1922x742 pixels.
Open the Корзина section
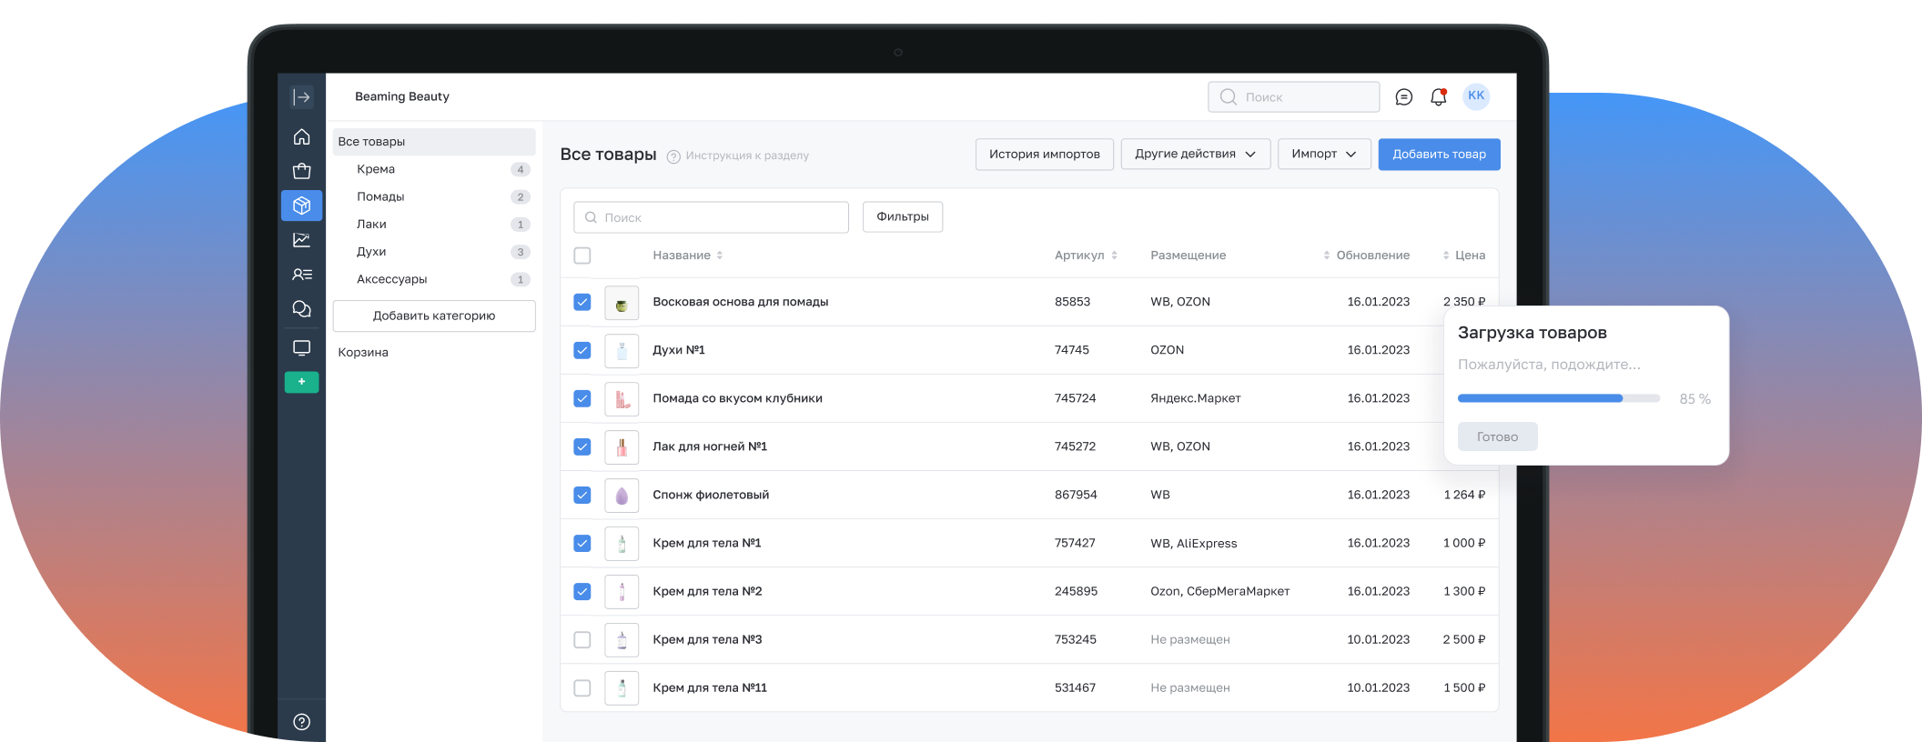tap(363, 353)
